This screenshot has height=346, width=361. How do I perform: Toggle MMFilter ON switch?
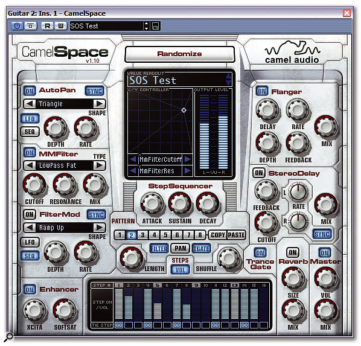pyautogui.click(x=30, y=153)
